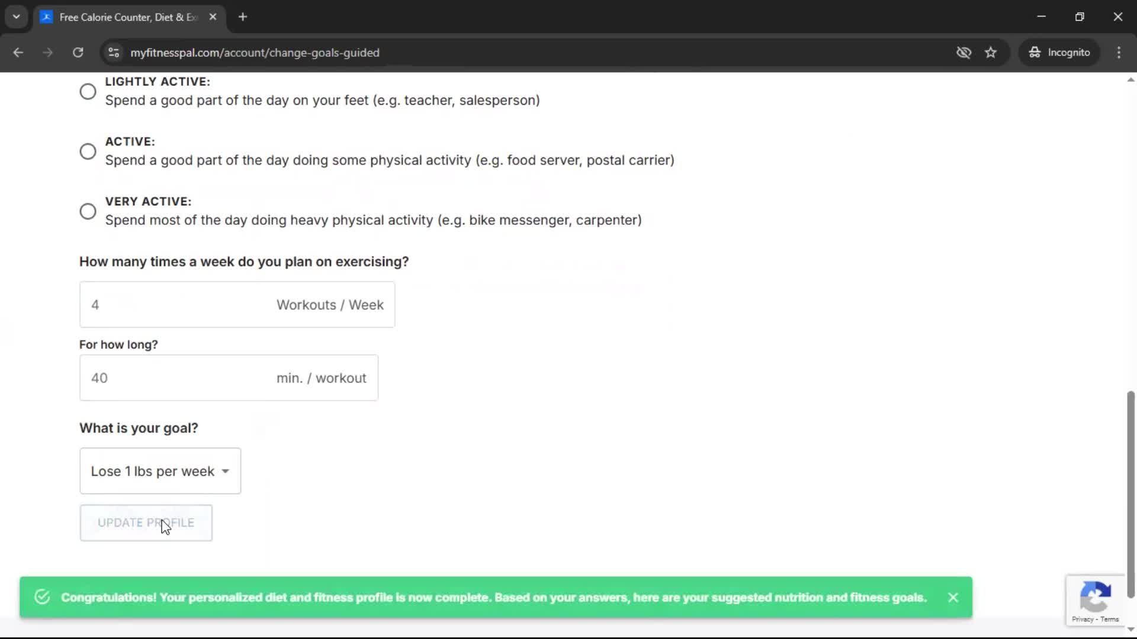Select the Lightly Active radio button
The image size is (1137, 639).
[x=88, y=92]
